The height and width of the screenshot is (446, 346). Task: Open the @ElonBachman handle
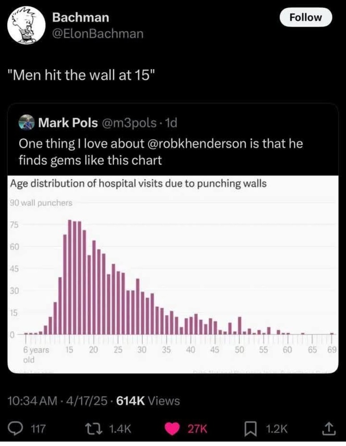coord(98,34)
